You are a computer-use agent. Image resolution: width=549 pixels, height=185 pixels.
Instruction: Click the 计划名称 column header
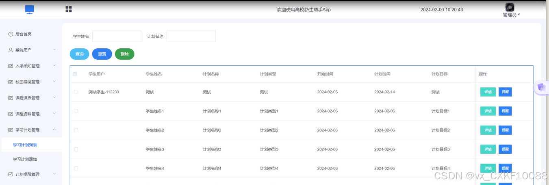point(211,74)
